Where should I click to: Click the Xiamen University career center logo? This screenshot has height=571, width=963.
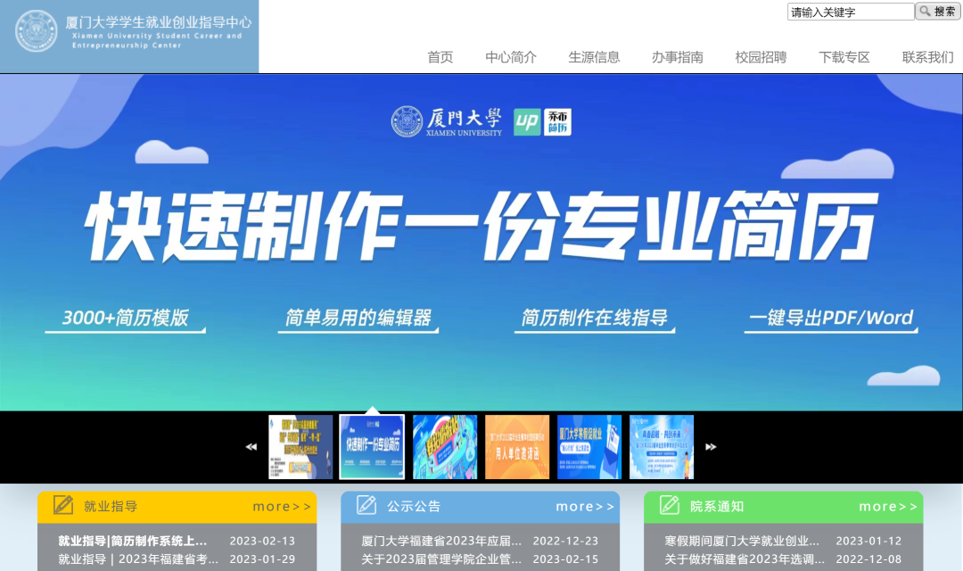129,32
